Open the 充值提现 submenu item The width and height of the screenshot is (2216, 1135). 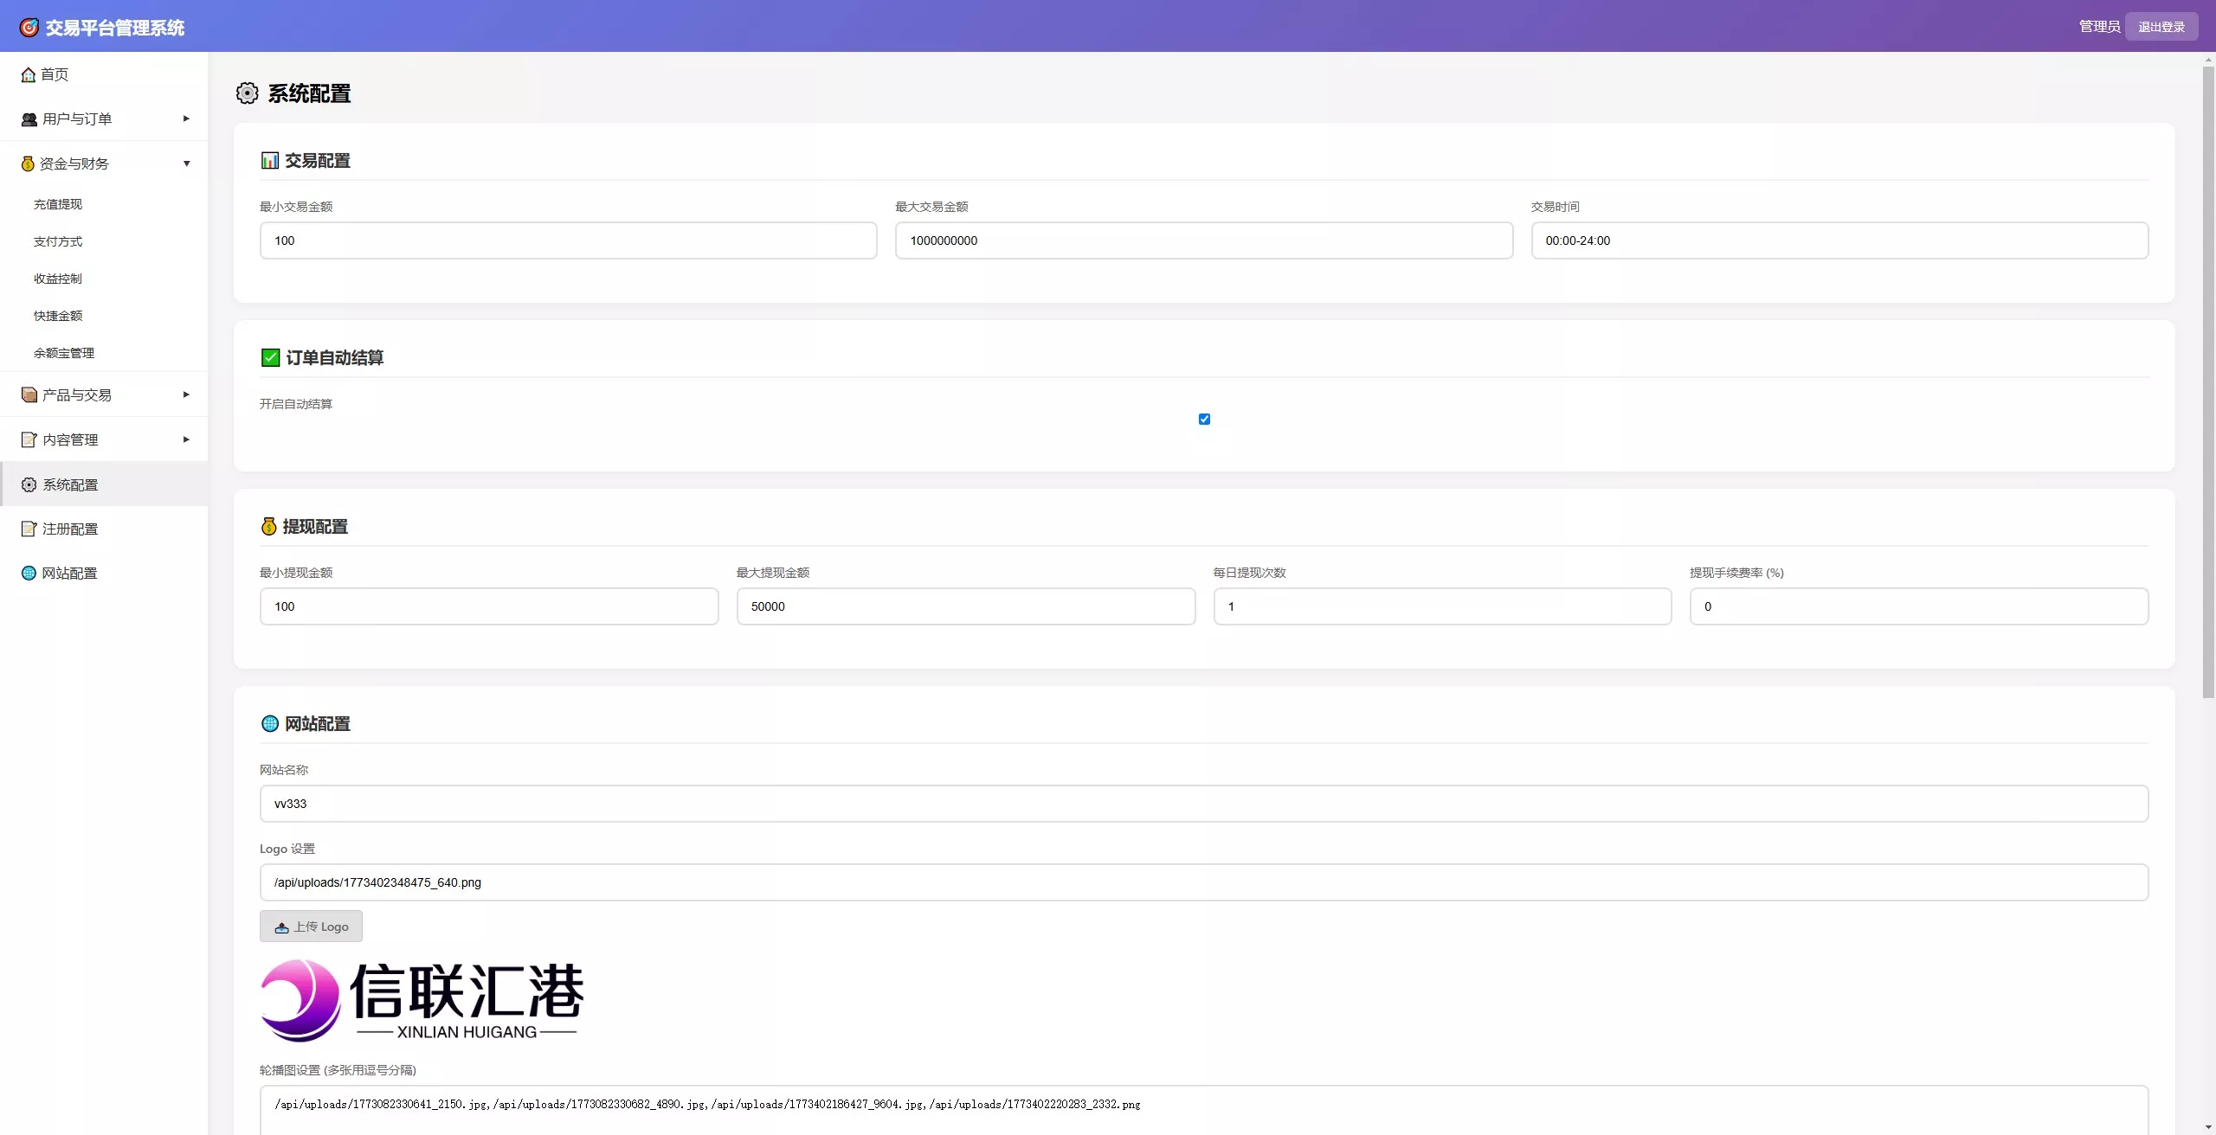pos(58,205)
